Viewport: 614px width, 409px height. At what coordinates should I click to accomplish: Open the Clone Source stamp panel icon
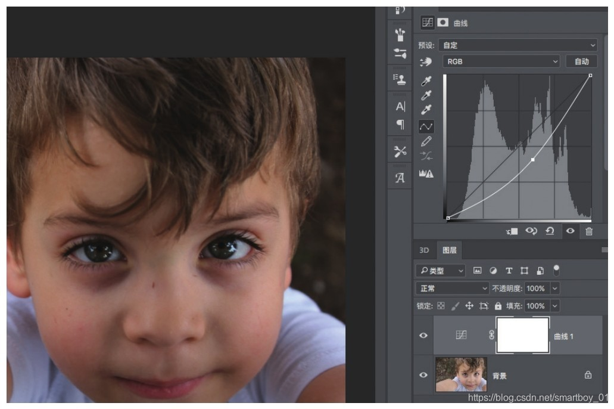pyautogui.click(x=400, y=79)
